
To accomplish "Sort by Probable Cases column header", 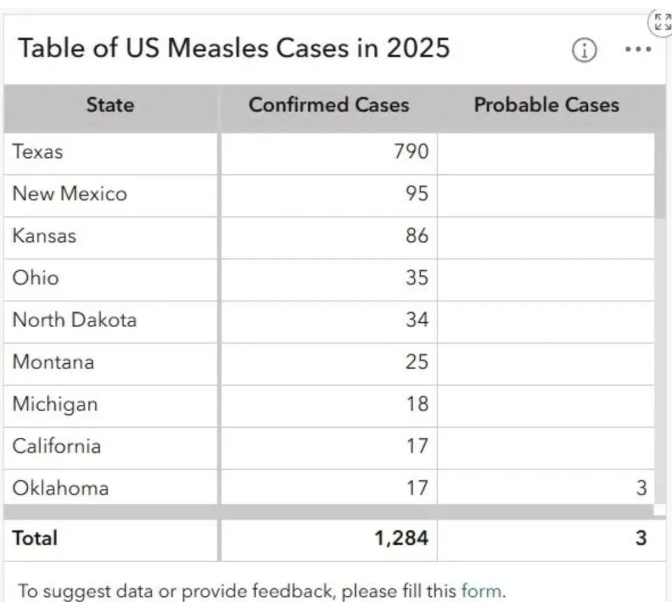I will (546, 105).
